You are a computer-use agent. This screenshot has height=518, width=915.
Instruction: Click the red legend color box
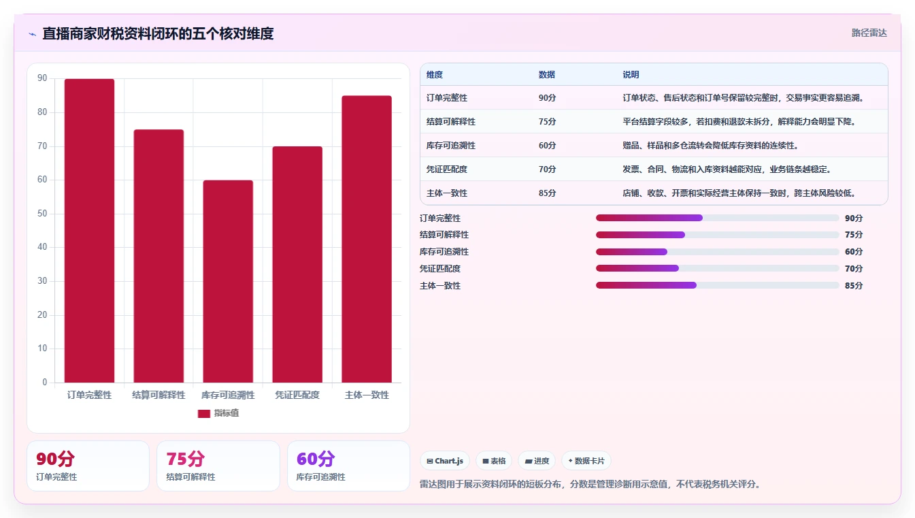tap(204, 414)
